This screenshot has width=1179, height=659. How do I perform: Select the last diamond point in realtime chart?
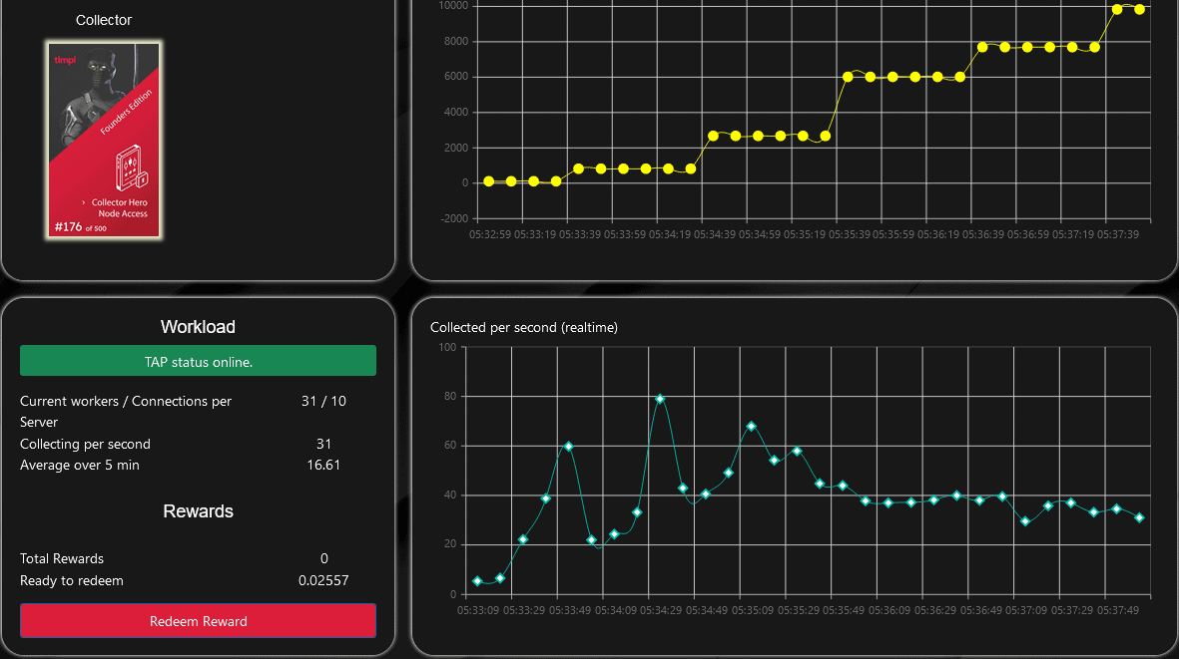point(1139,517)
